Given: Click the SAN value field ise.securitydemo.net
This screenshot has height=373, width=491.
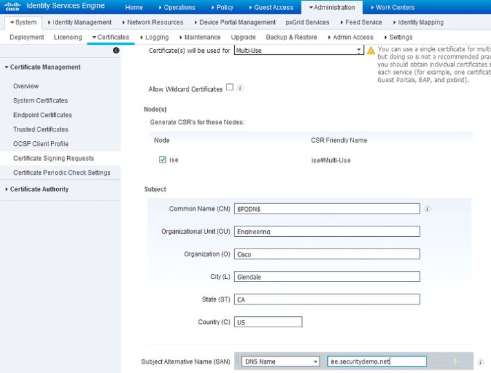Looking at the screenshot, I should point(377,361).
